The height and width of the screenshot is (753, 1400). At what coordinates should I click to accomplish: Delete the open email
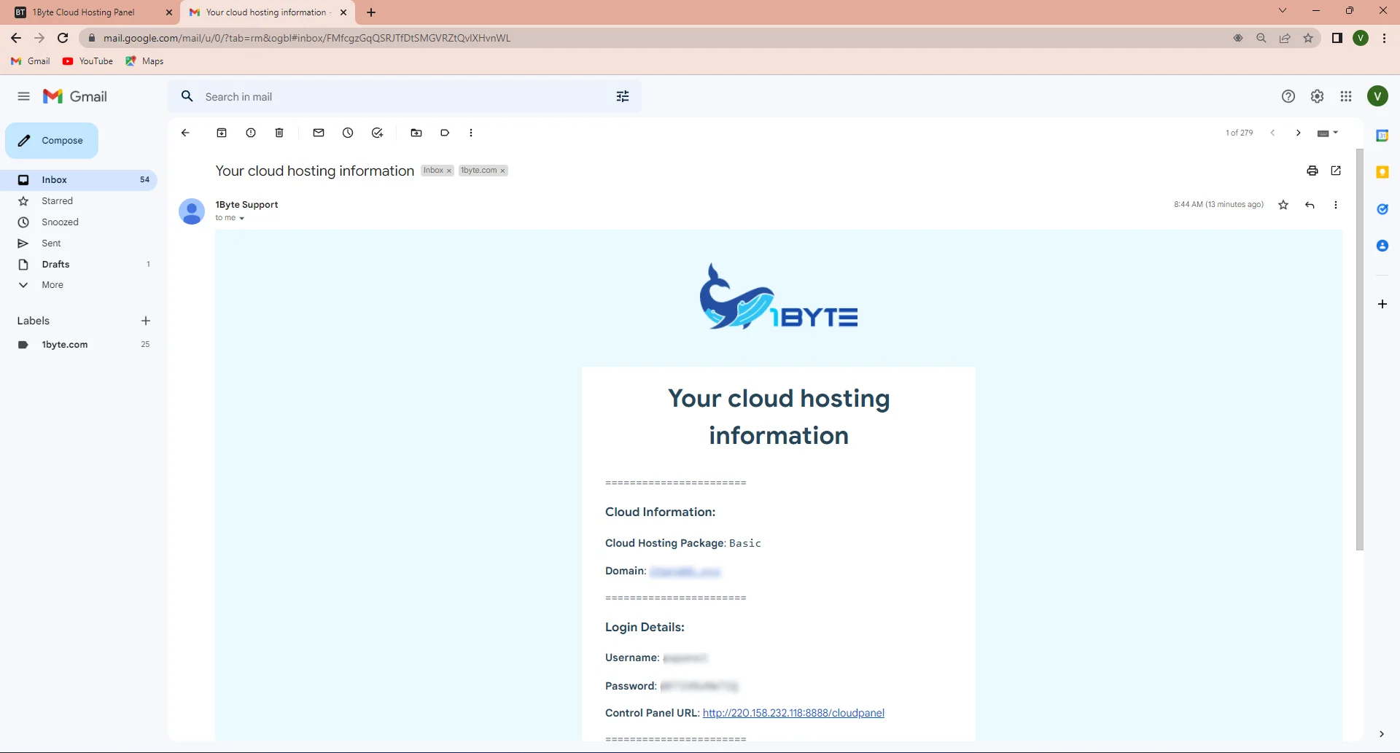(279, 133)
